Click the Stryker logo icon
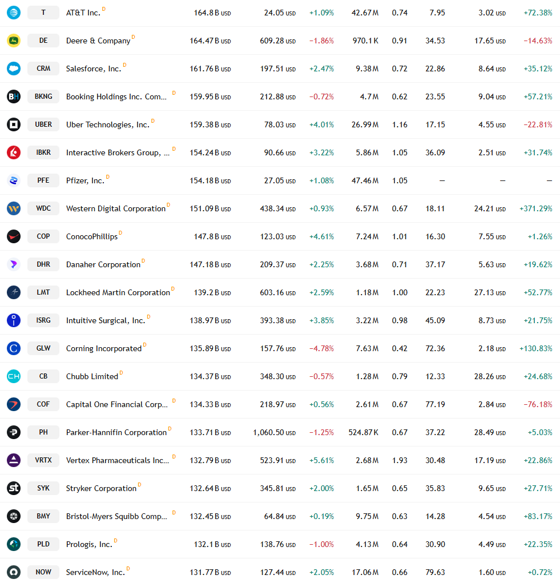The image size is (560, 583). click(x=14, y=488)
